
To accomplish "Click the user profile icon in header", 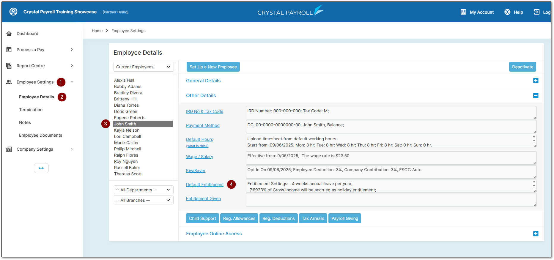I will point(13,12).
